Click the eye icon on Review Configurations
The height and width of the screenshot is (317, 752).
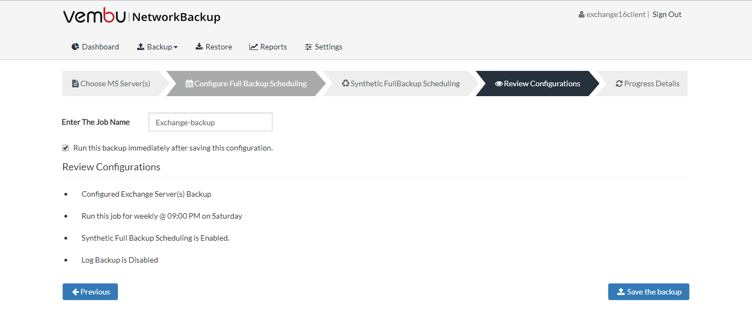coord(499,84)
